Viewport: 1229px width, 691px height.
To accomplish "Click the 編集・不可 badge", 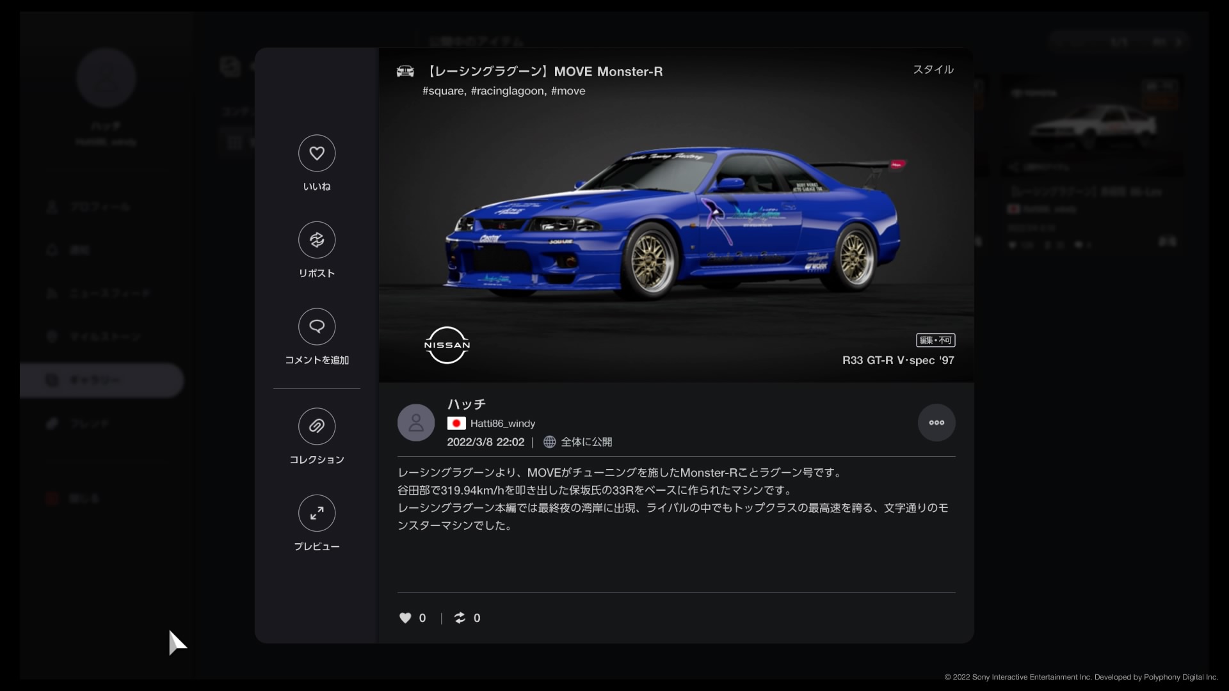I will pos(936,340).
